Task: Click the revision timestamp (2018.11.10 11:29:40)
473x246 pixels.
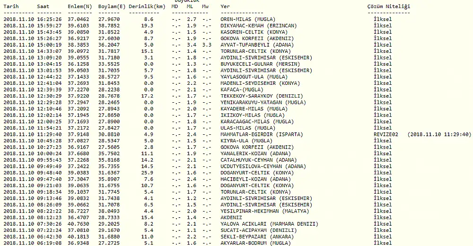Action: click(x=438, y=134)
